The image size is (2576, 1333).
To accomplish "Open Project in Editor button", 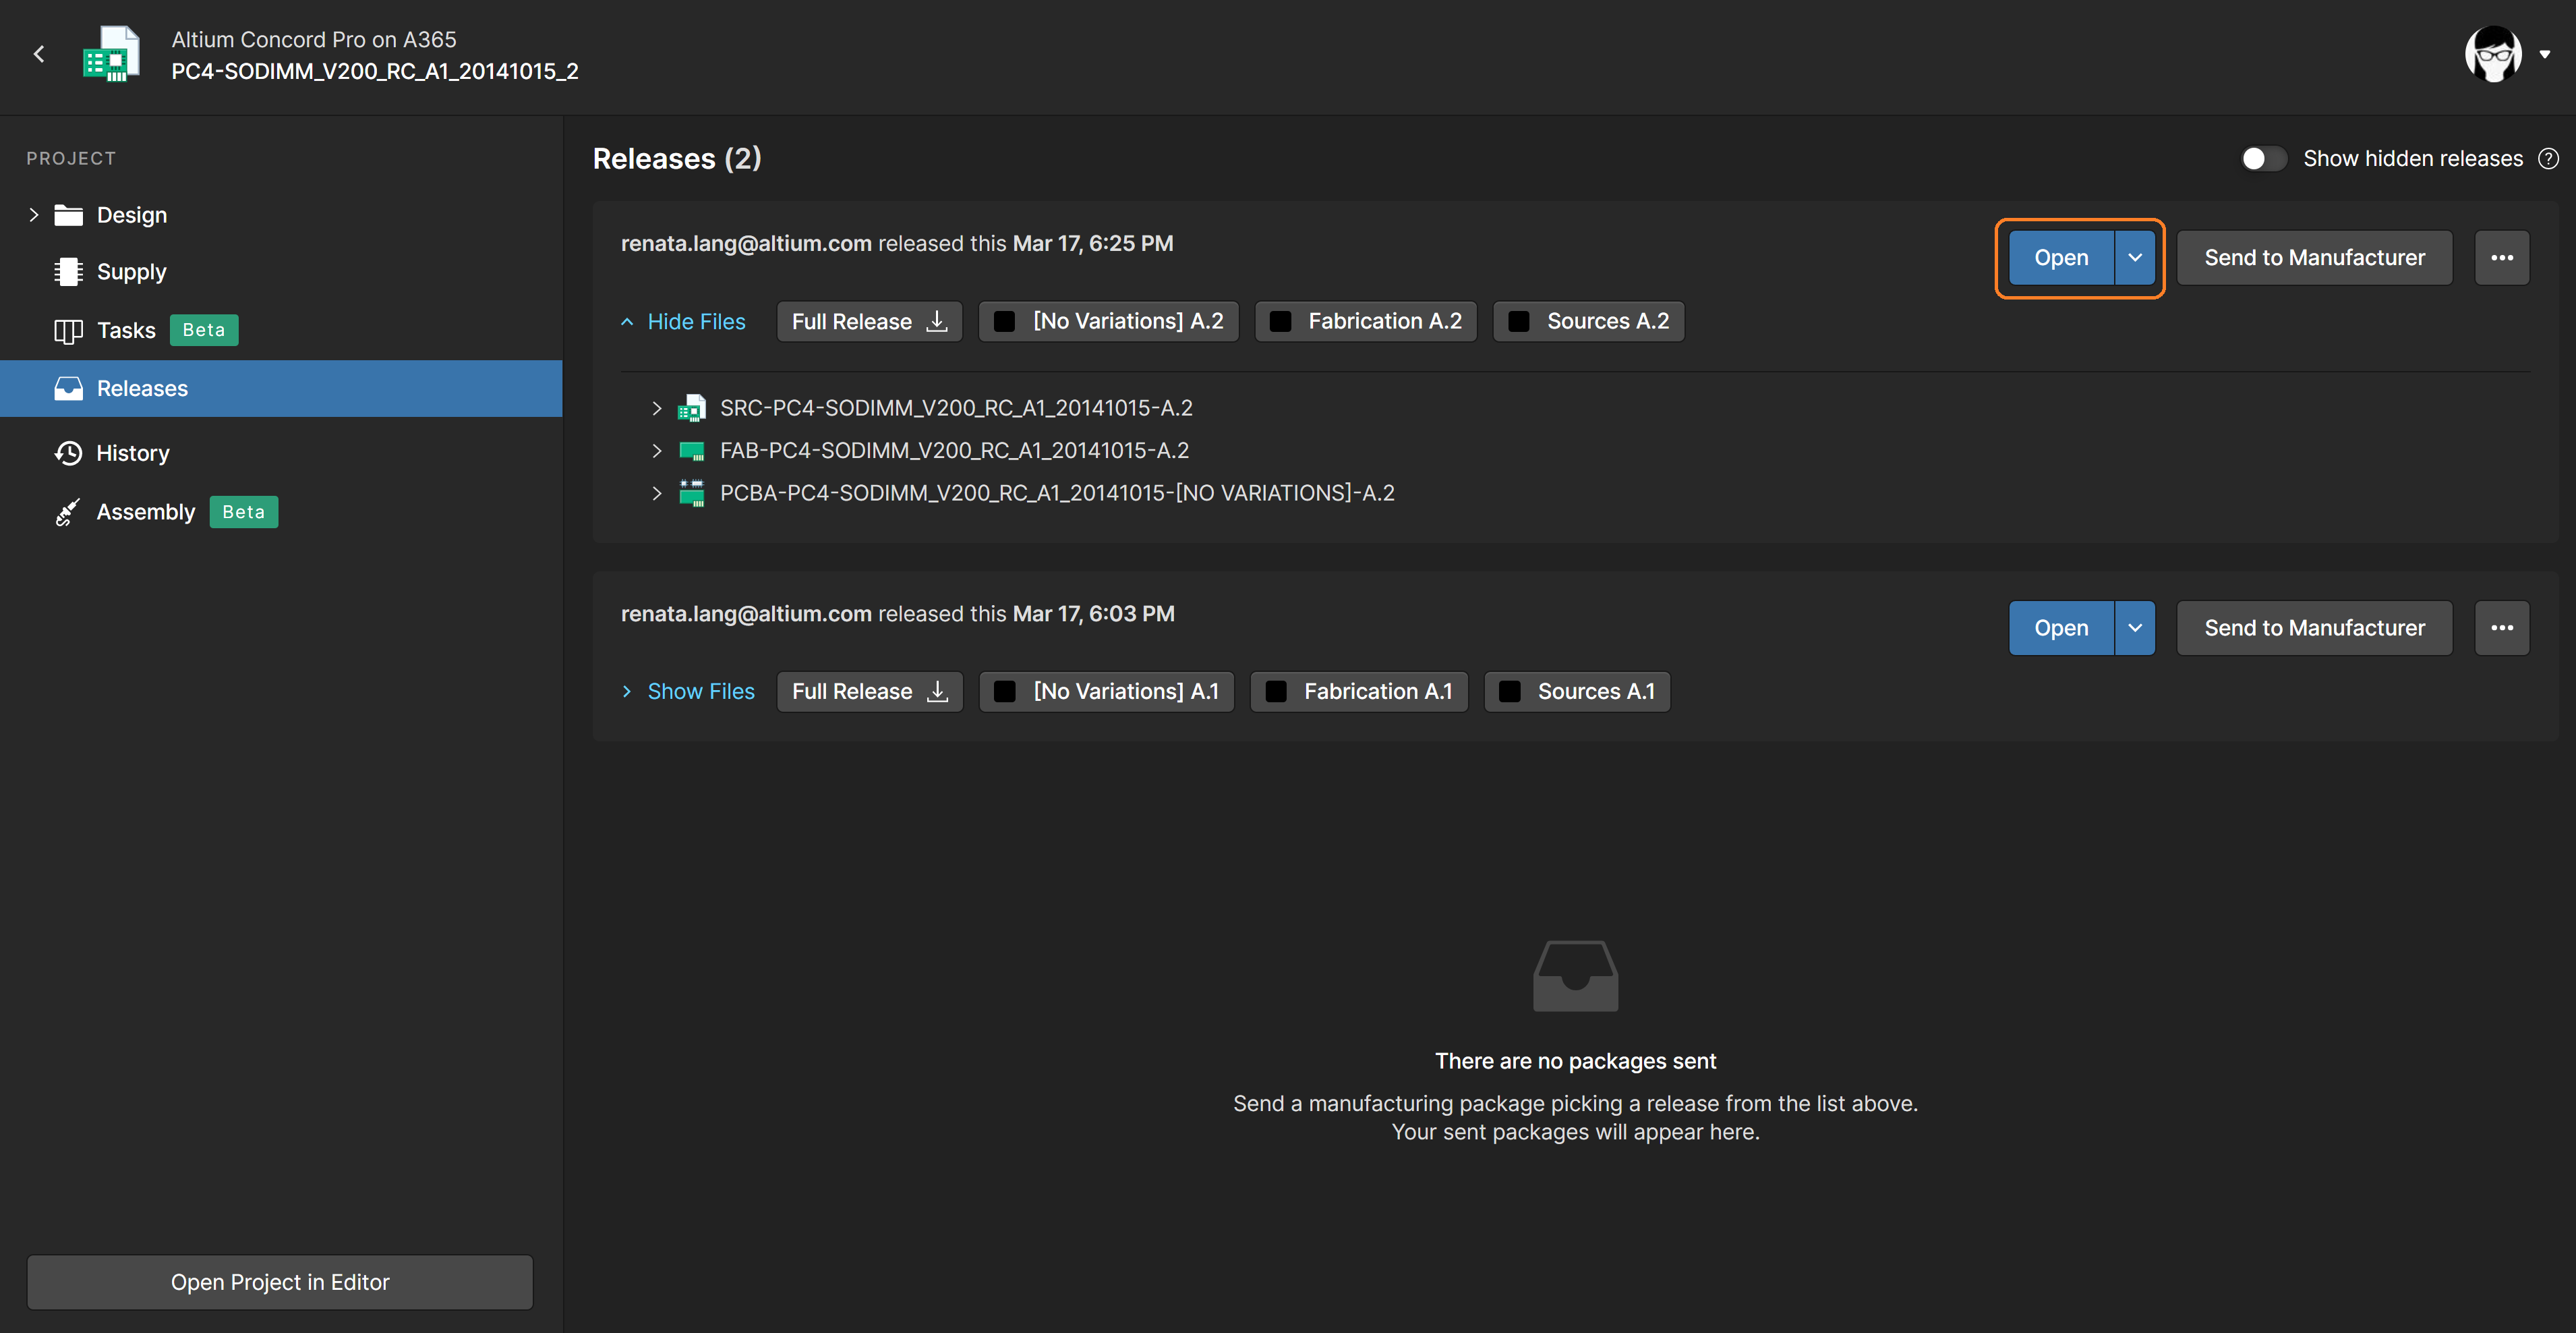I will point(279,1282).
